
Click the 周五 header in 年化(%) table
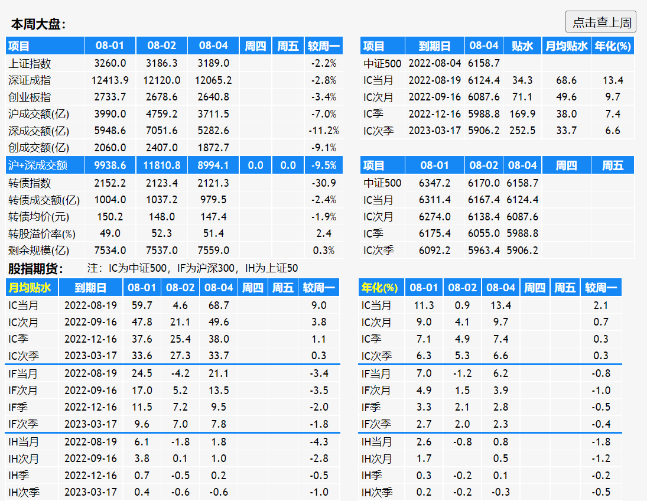pyautogui.click(x=565, y=288)
